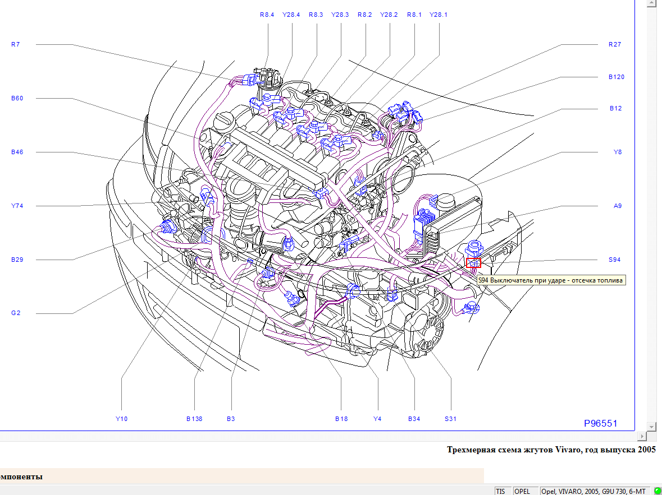Select the Y28.1 label
Viewport: 662px width, 495px height.
coord(438,15)
